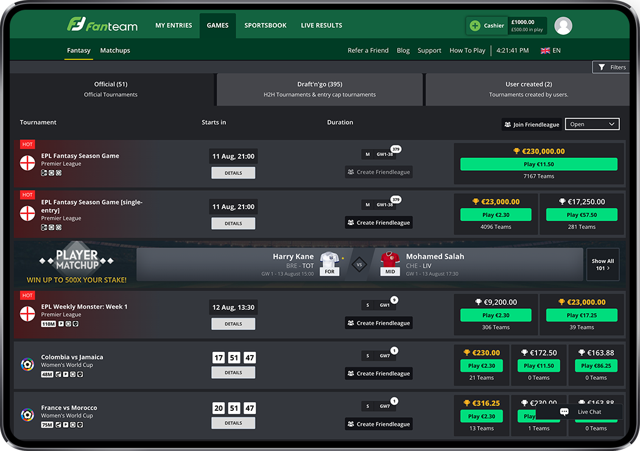
Task: Select the User created (2) tab
Action: [x=529, y=89]
